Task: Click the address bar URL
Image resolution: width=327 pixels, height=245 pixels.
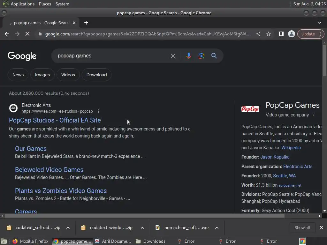Action: [x=148, y=34]
